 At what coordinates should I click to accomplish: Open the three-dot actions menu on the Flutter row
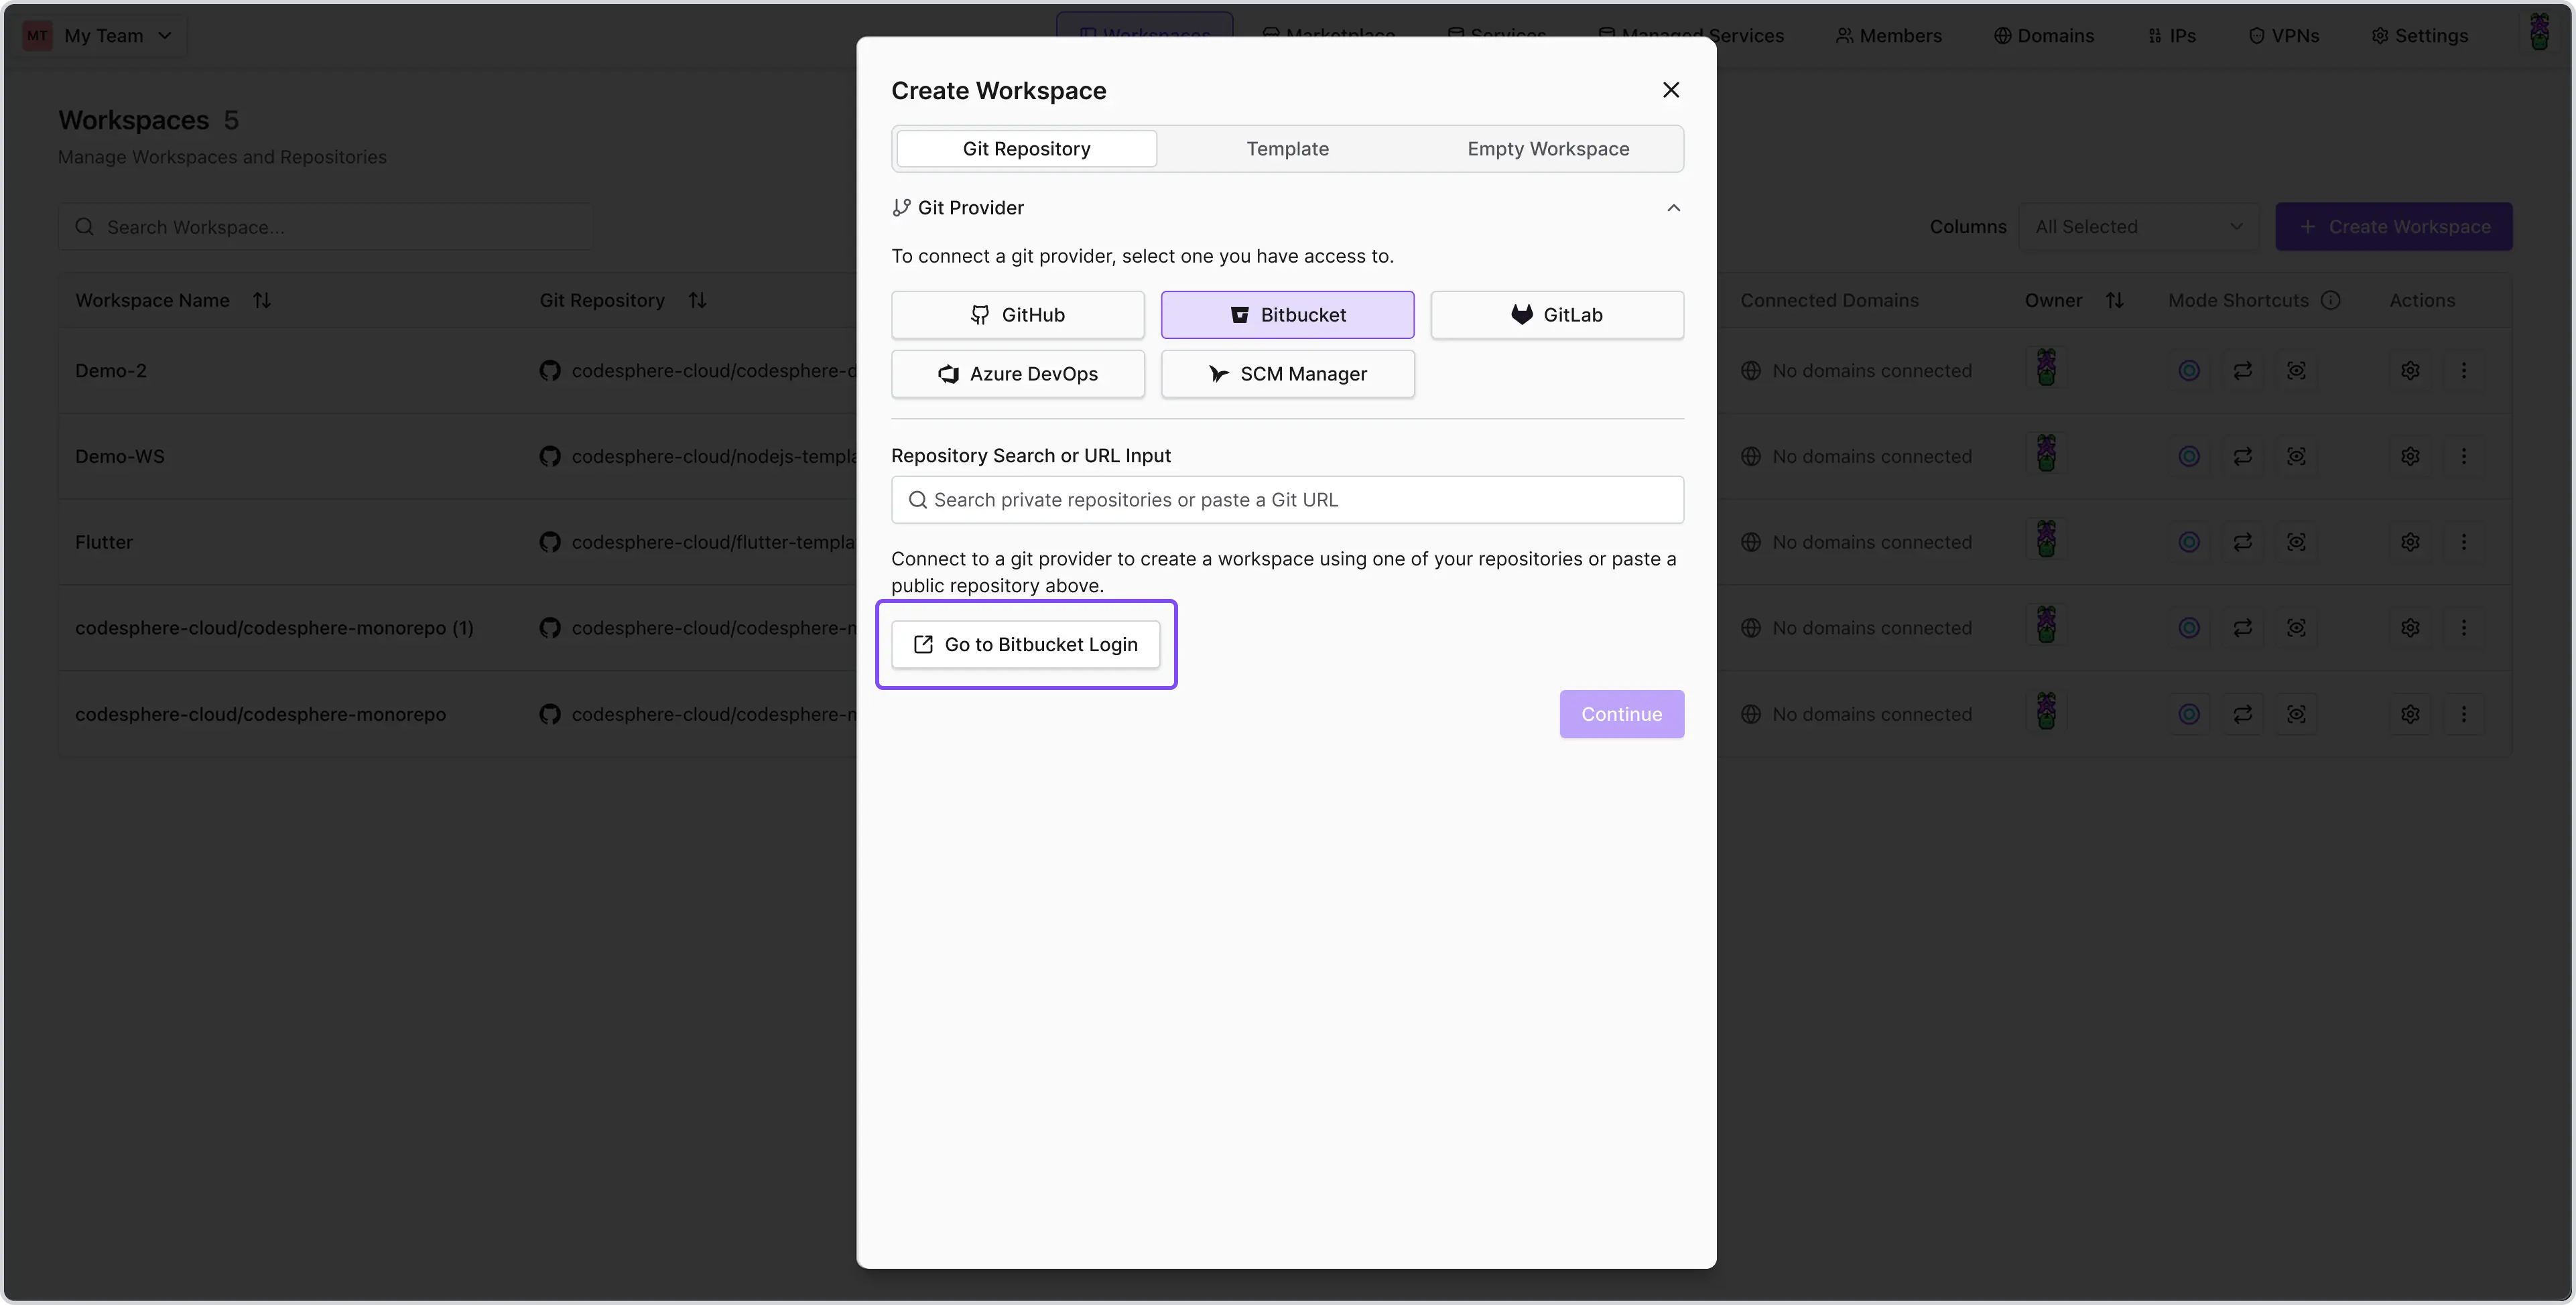pos(2465,542)
